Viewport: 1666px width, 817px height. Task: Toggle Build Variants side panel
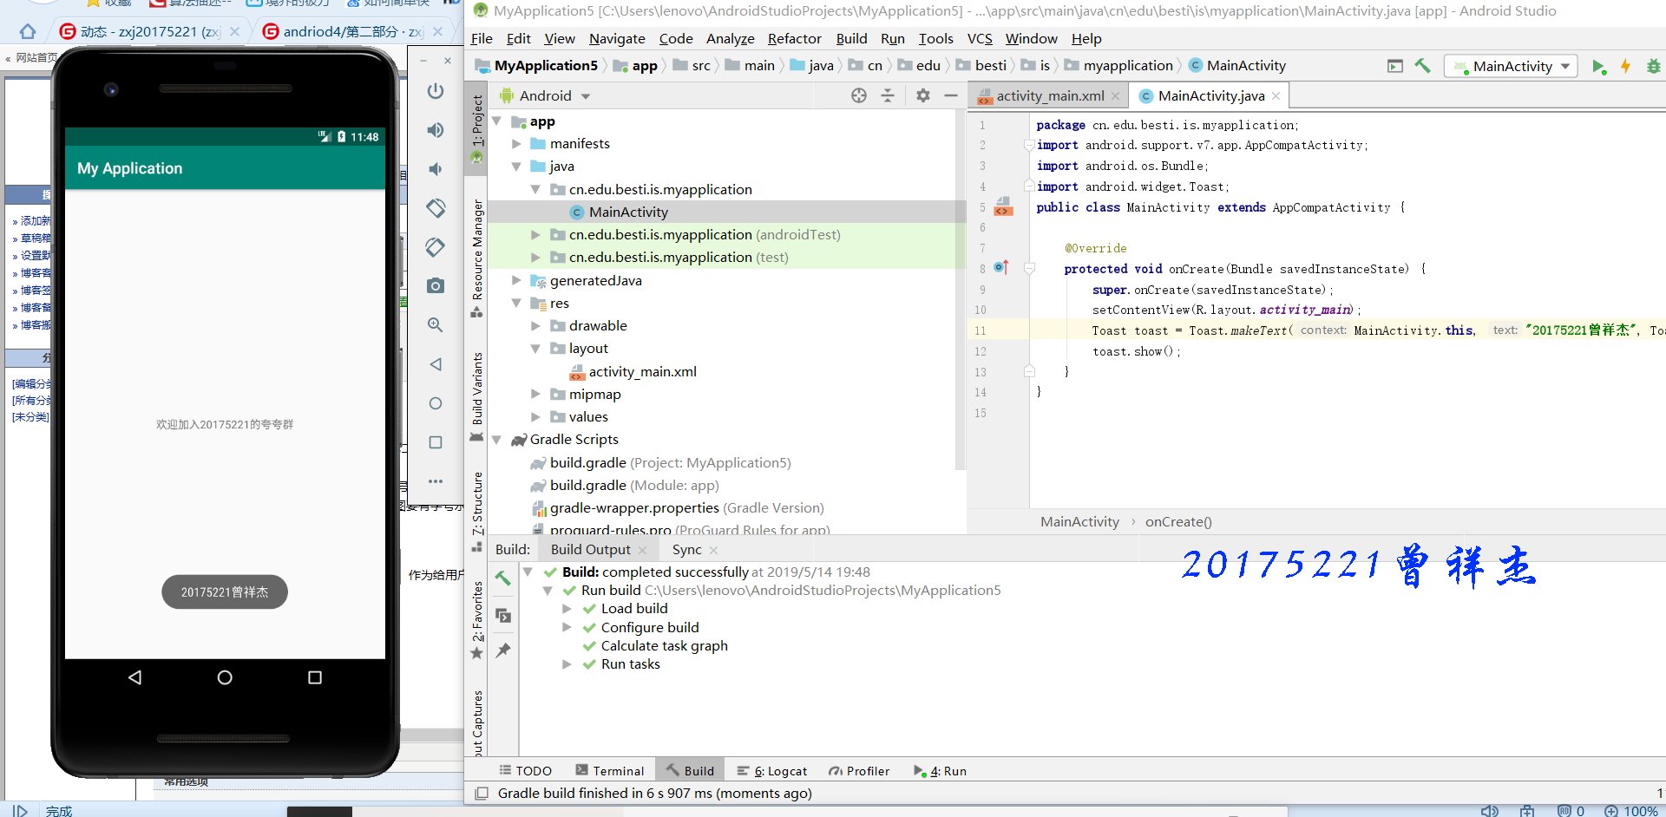point(476,396)
